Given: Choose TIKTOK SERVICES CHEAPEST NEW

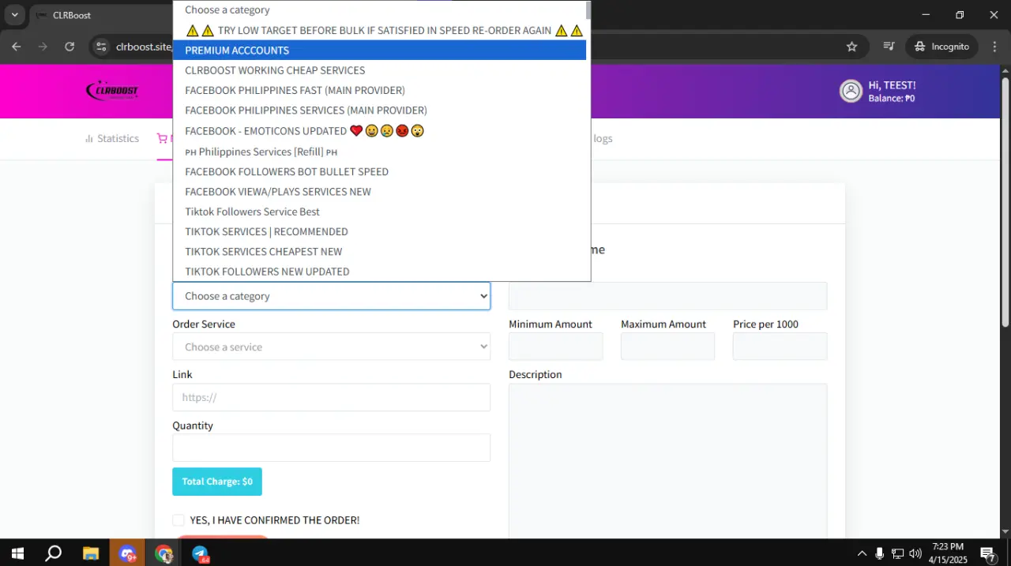Looking at the screenshot, I should click(380, 252).
